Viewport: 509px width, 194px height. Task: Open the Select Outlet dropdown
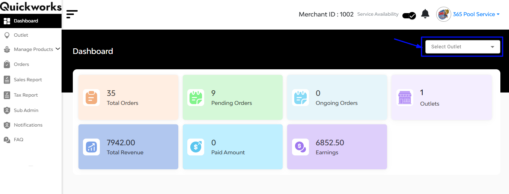click(462, 47)
